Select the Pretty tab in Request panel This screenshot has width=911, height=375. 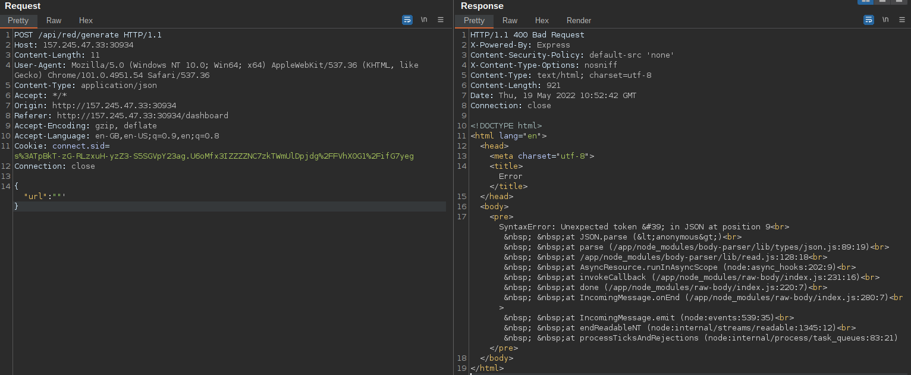(18, 21)
